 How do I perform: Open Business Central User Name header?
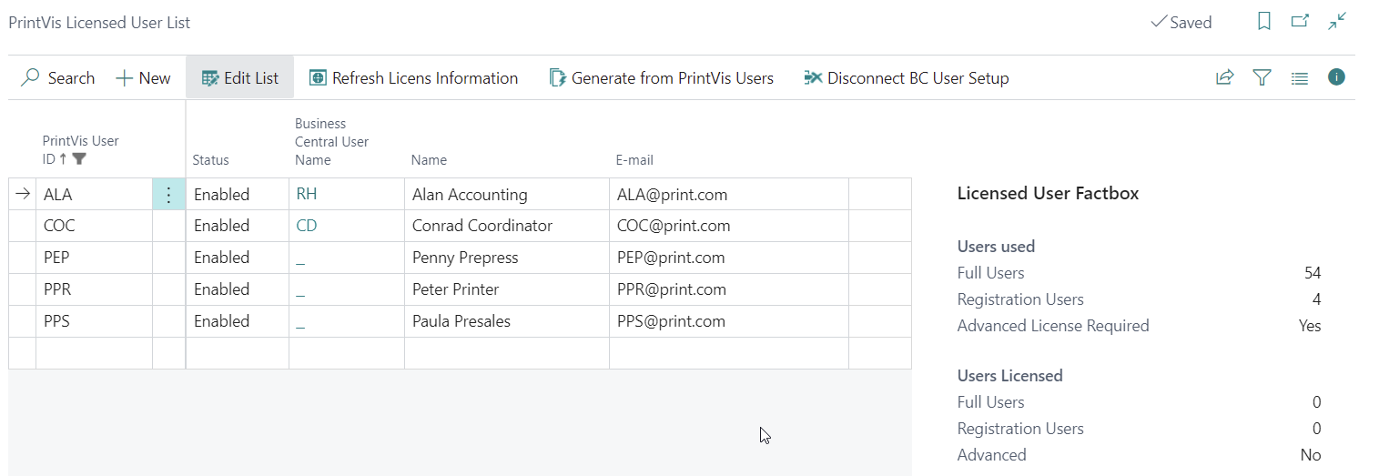331,142
